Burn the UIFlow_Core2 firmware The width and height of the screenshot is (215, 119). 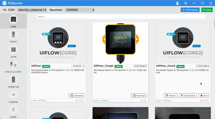pyautogui.click(x=204, y=95)
